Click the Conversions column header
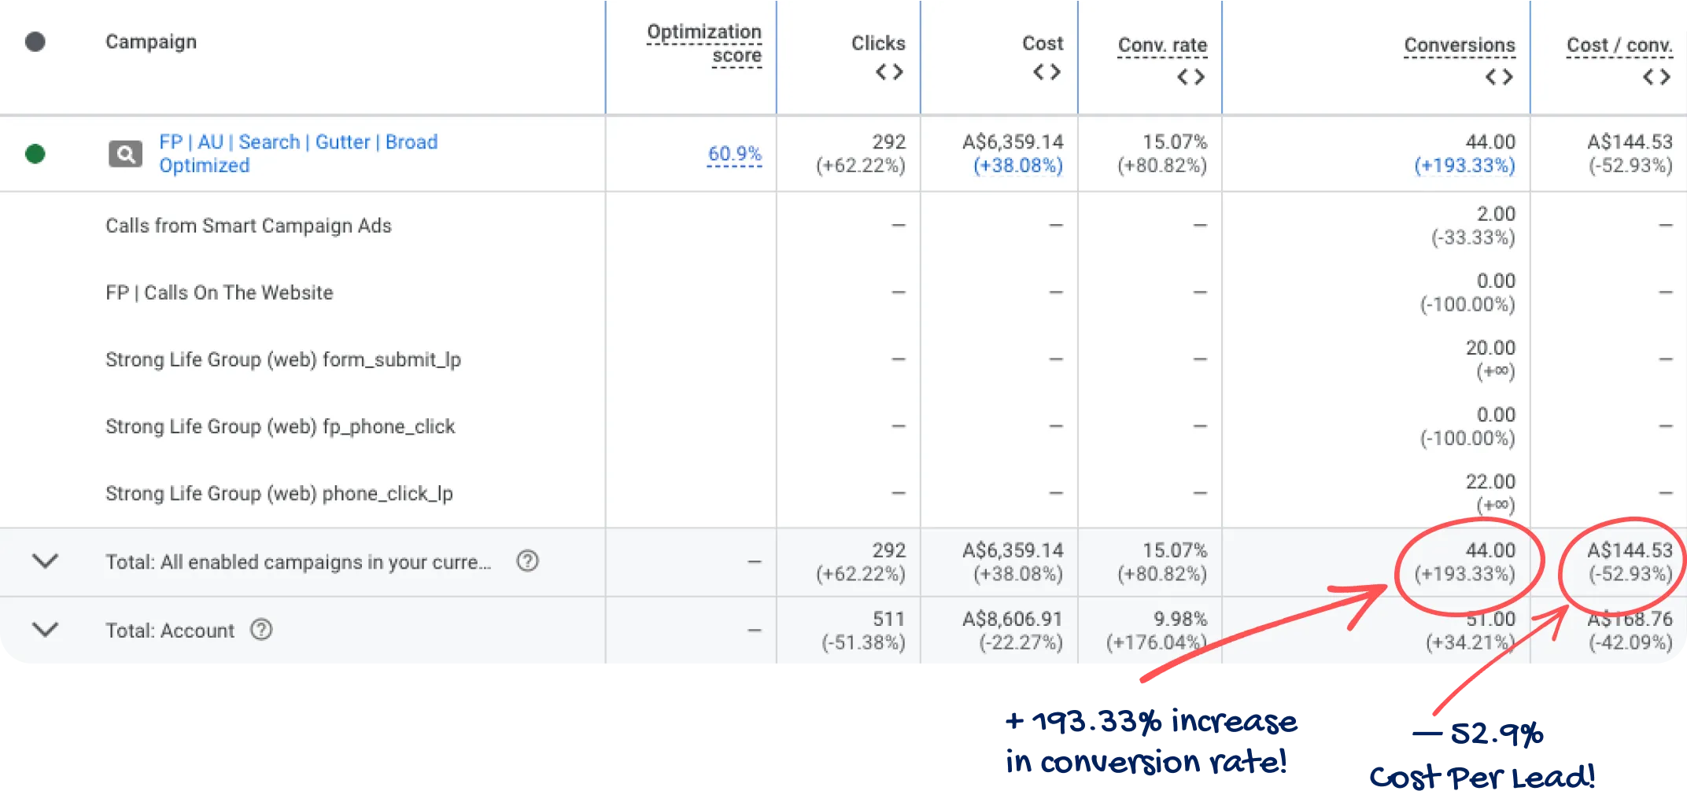 tap(1460, 46)
